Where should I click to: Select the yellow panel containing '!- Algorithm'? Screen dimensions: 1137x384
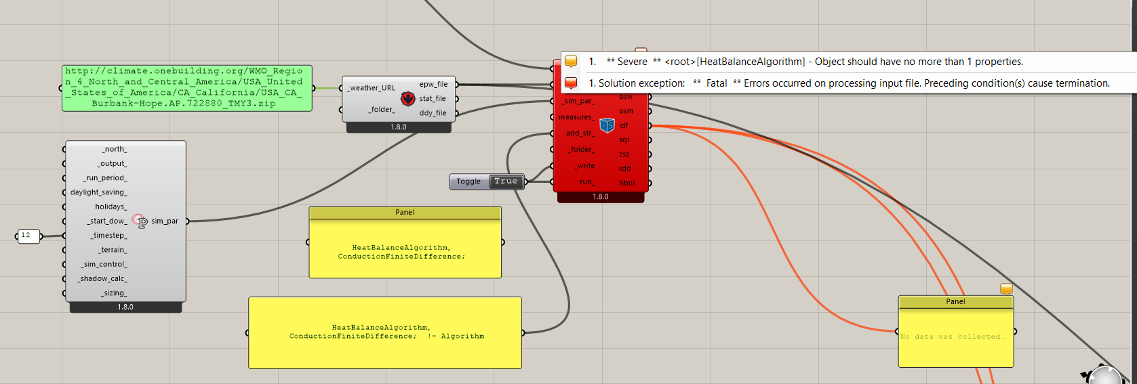coord(385,333)
